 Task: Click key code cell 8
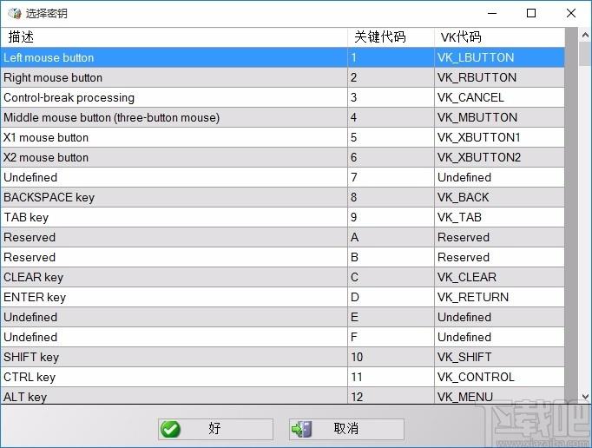click(x=391, y=197)
